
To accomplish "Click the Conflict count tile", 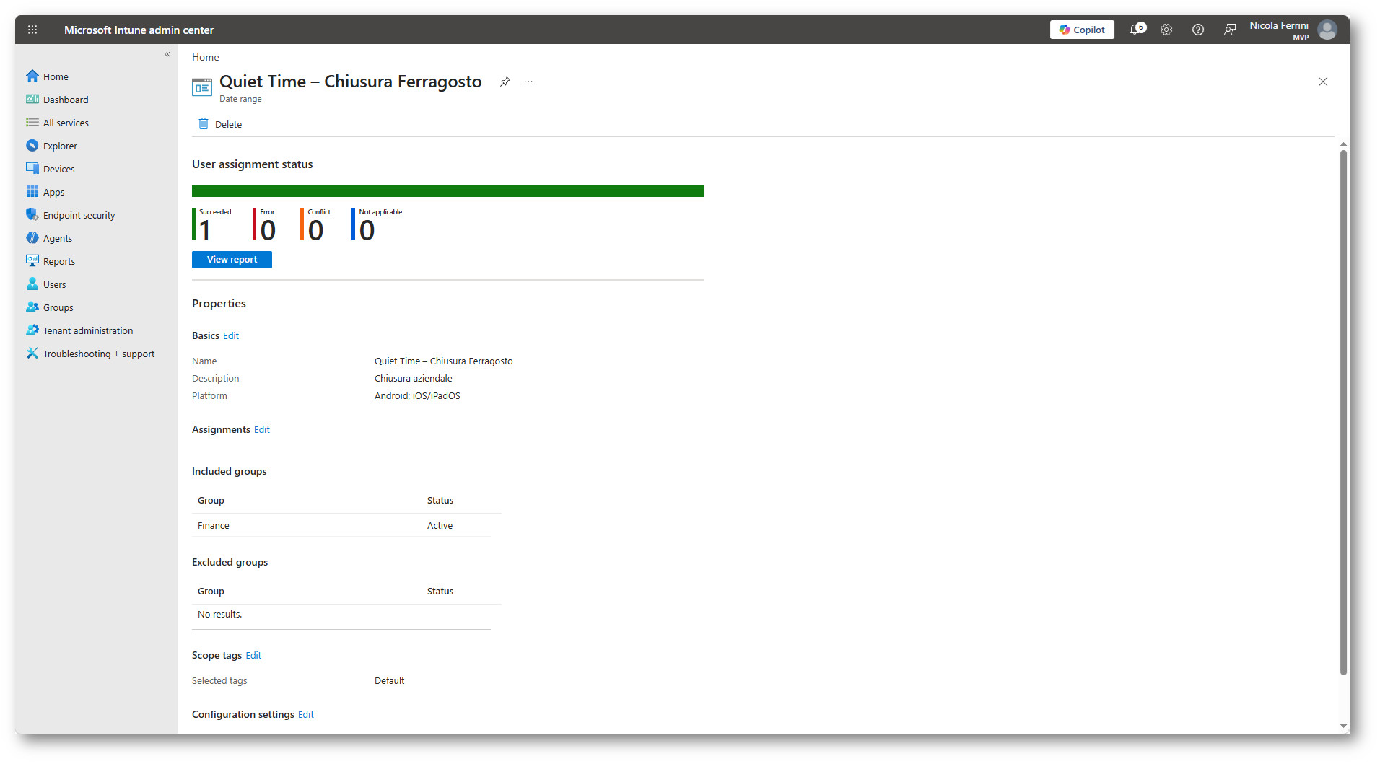I will [316, 224].
